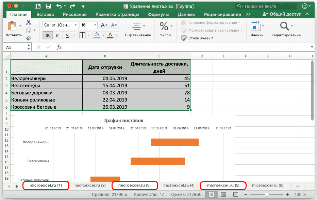
Task: Add a new sheet with the plus button
Action: click(298, 185)
